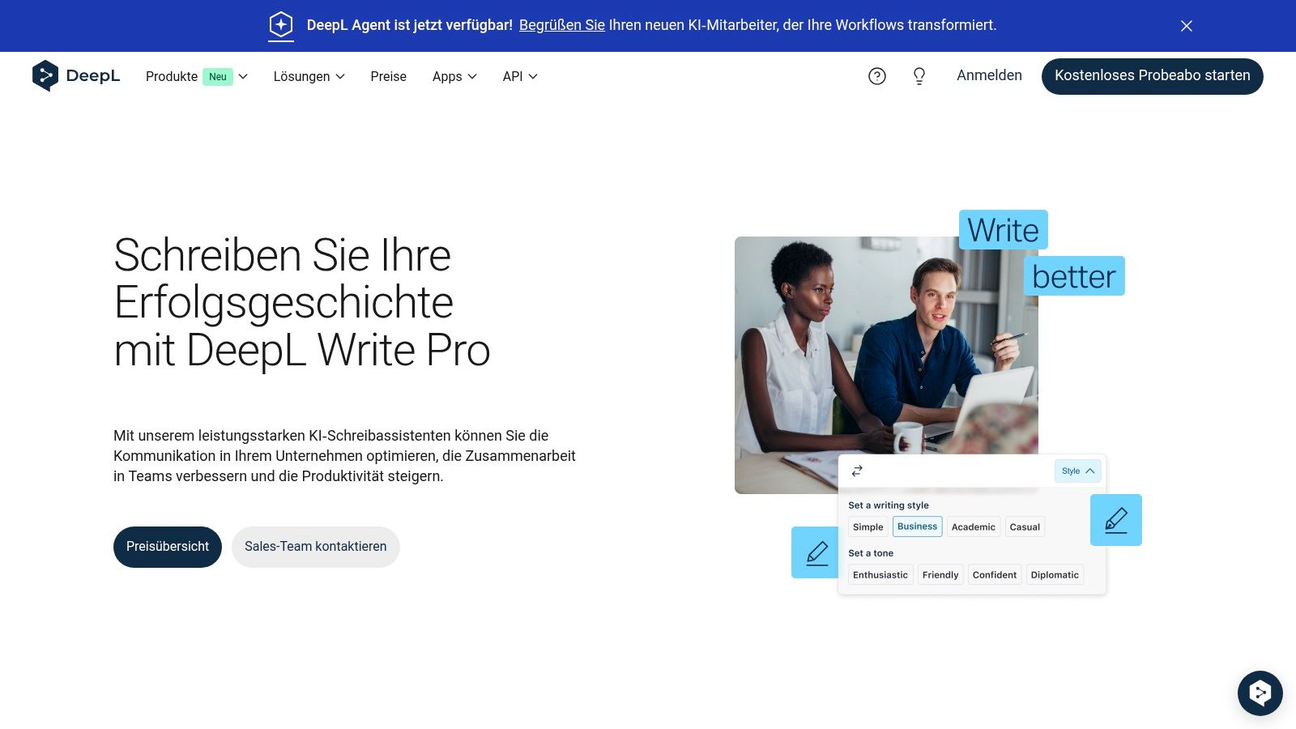Set the tone to Friendly
This screenshot has height=729, width=1296.
[940, 574]
